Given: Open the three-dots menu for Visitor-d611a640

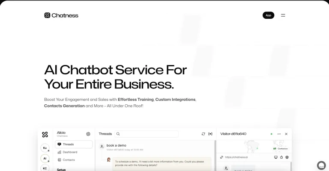Looking at the screenshot, I should (x=279, y=134).
